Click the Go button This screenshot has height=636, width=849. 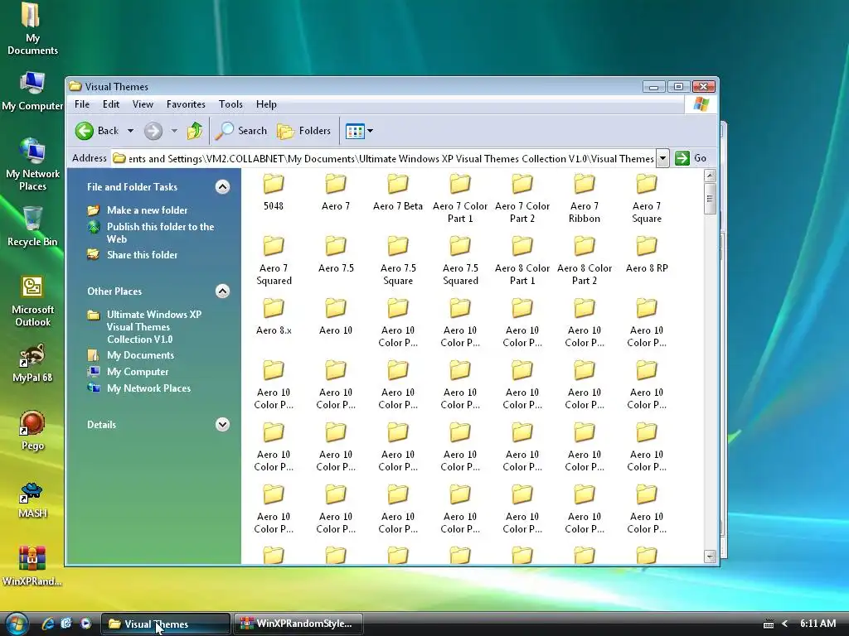[691, 158]
